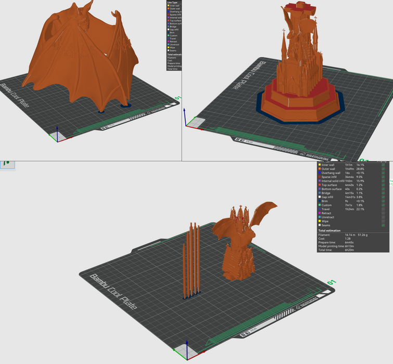The height and width of the screenshot is (364, 393).
Task: Enable the Retract display checkbox
Action: [384, 213]
